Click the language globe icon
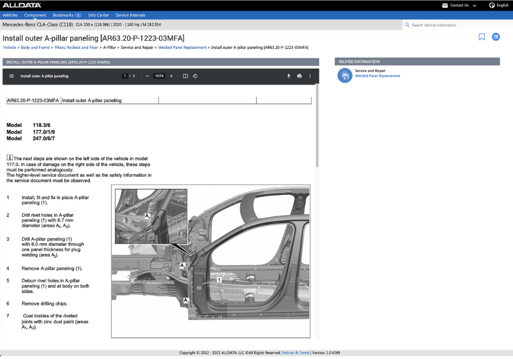513x359 pixels. [492, 5]
